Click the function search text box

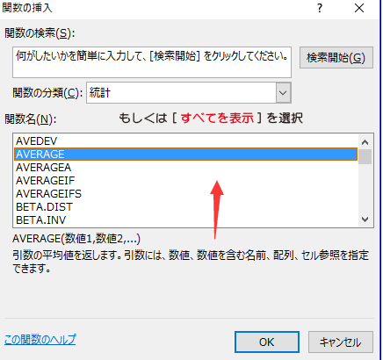[152, 62]
